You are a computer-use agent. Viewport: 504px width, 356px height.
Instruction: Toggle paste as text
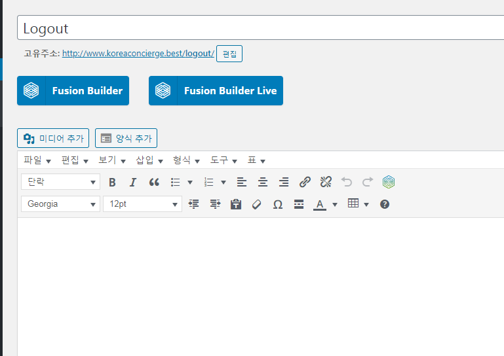[236, 204]
